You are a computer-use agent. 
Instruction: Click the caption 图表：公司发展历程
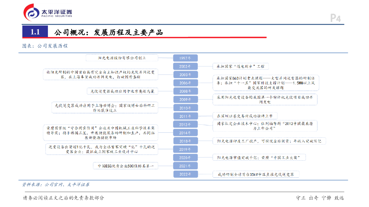tap(45, 46)
